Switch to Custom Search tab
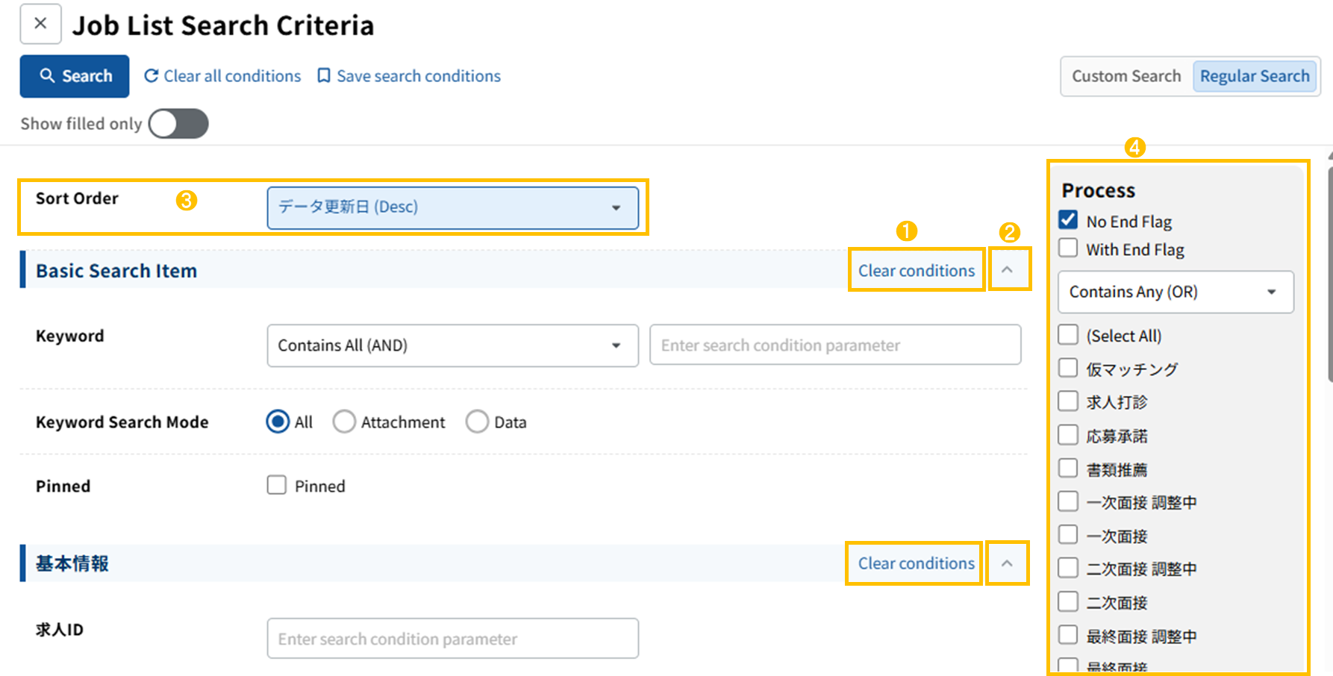1333x676 pixels. coord(1126,76)
